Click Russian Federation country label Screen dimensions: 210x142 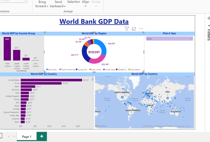coord(11,112)
